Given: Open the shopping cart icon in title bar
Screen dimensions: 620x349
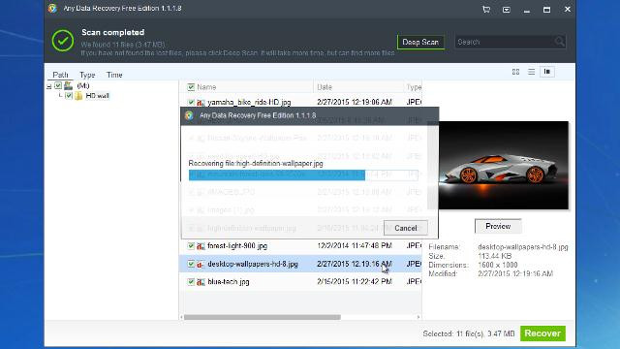Looking at the screenshot, I should pyautogui.click(x=486, y=9).
